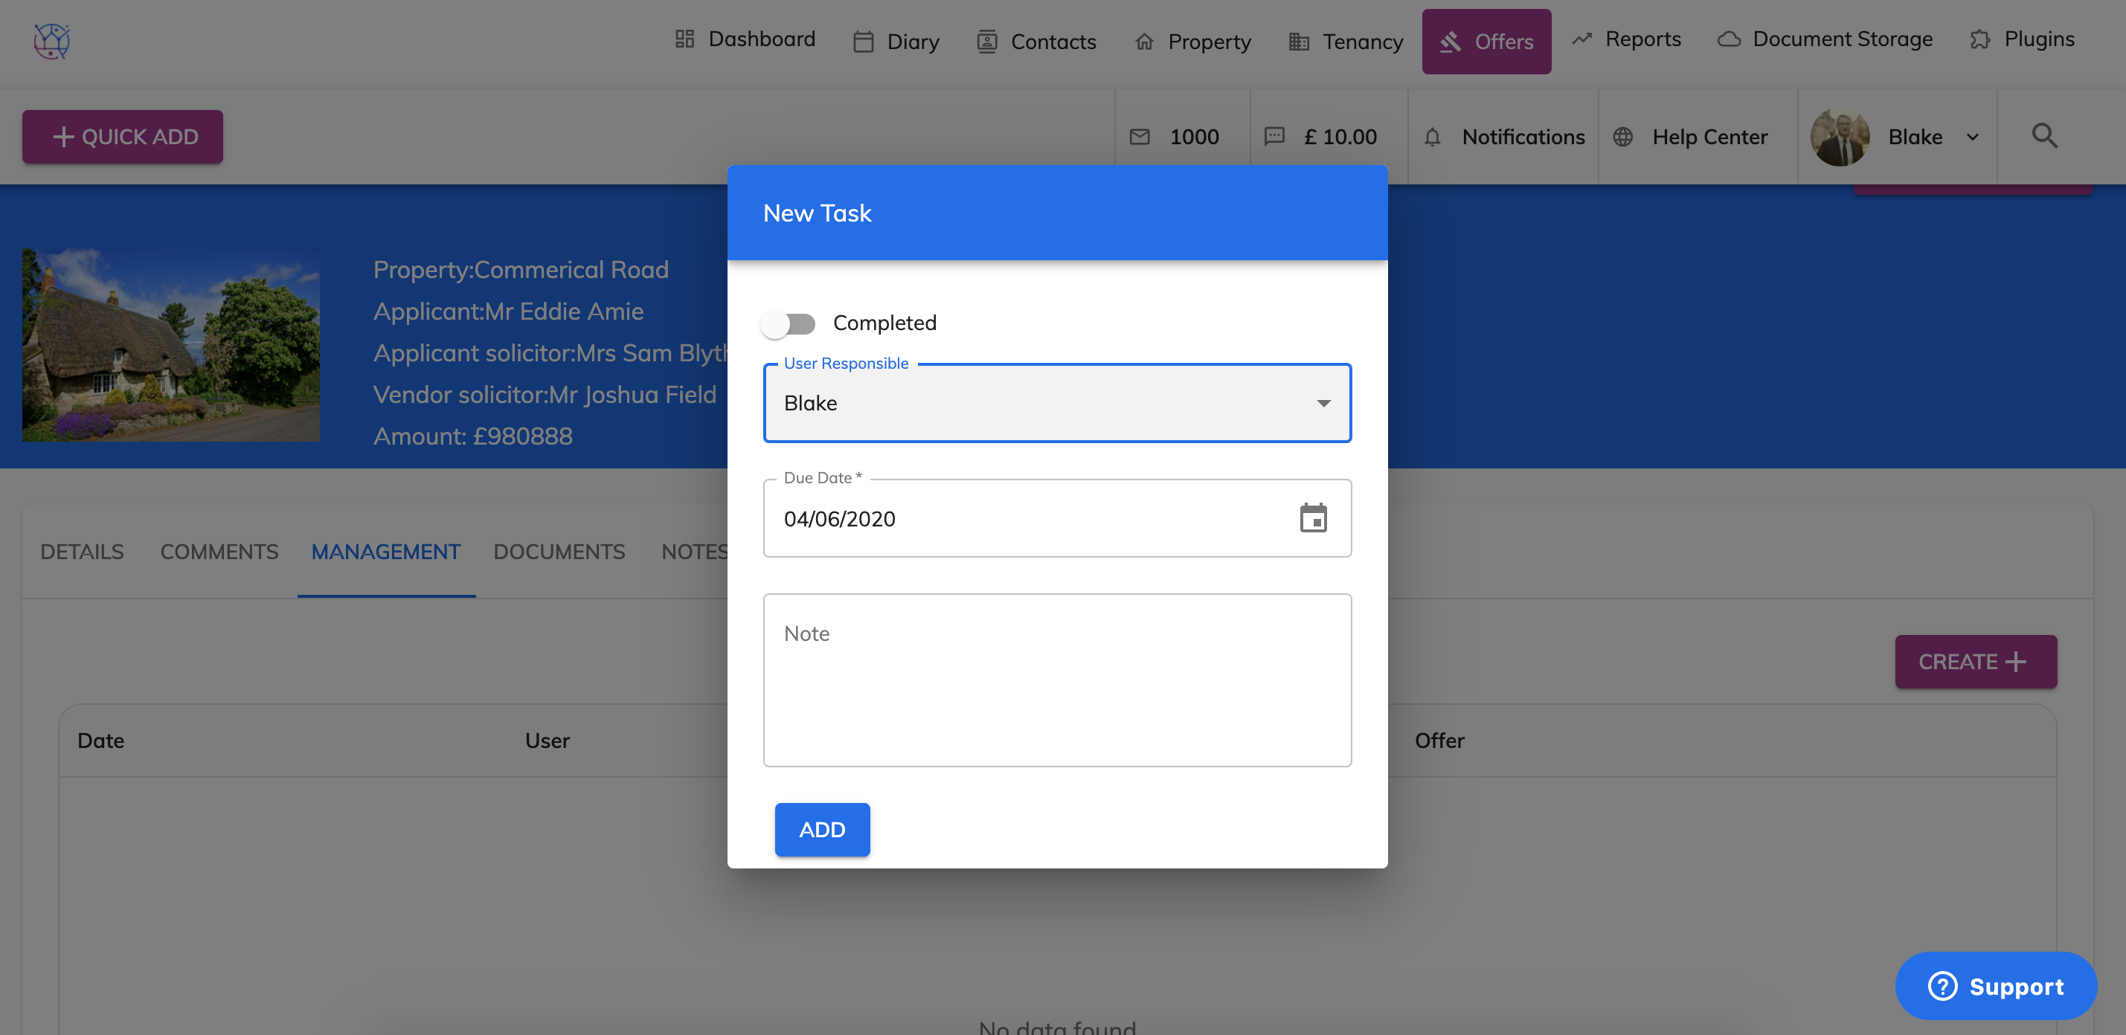Screen dimensions: 2126x1035
Task: Click Blake's profile avatar picture
Action: click(1839, 137)
